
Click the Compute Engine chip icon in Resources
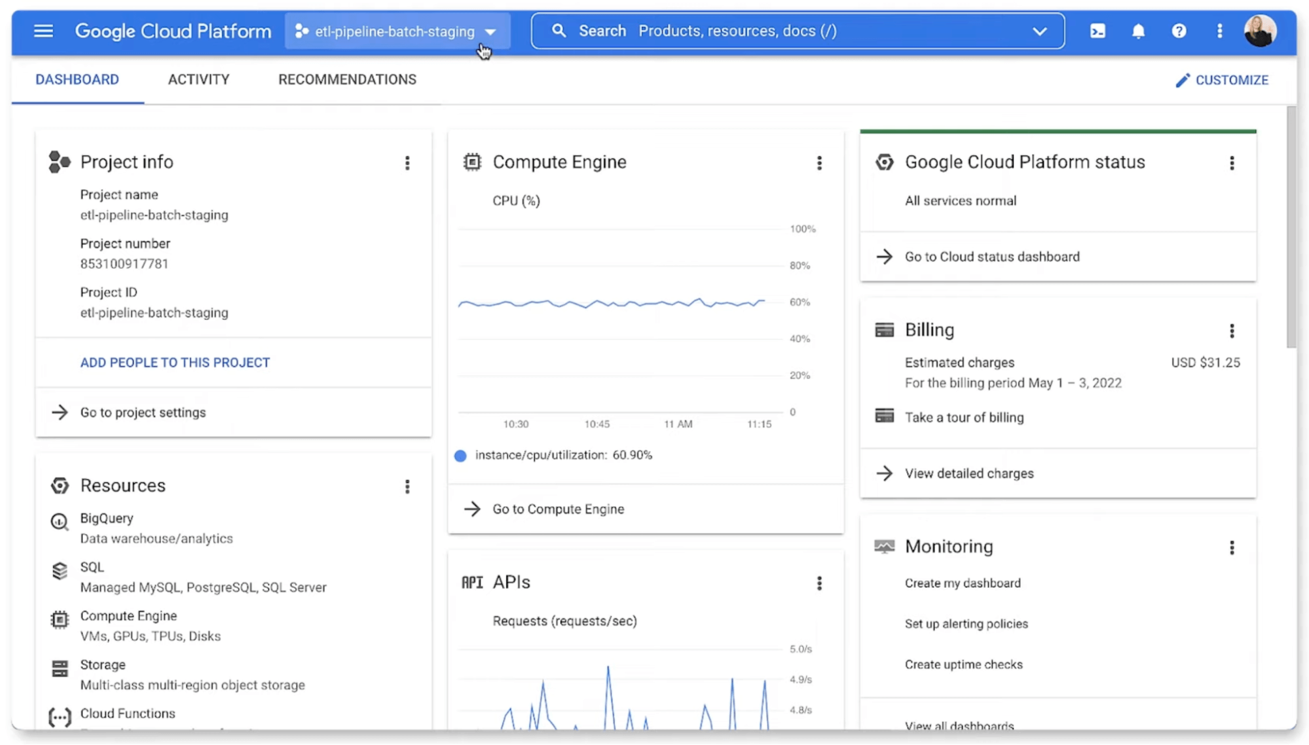tap(60, 619)
